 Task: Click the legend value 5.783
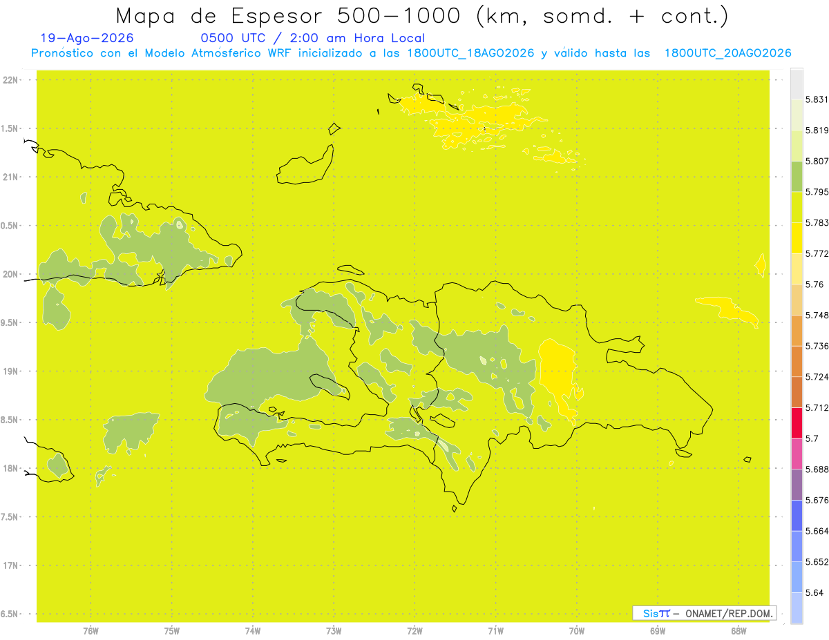click(818, 223)
